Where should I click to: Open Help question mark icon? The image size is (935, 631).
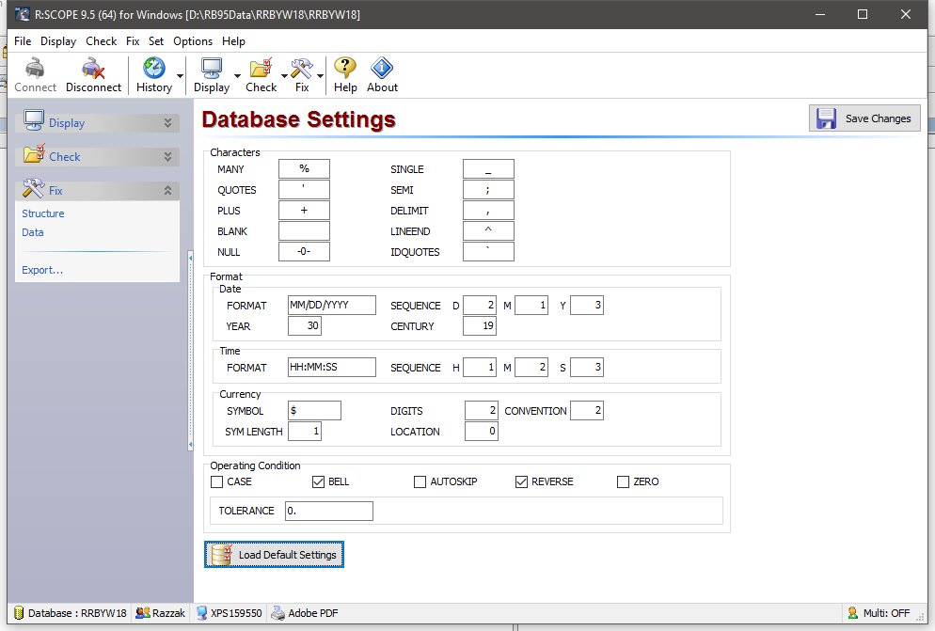click(x=345, y=69)
